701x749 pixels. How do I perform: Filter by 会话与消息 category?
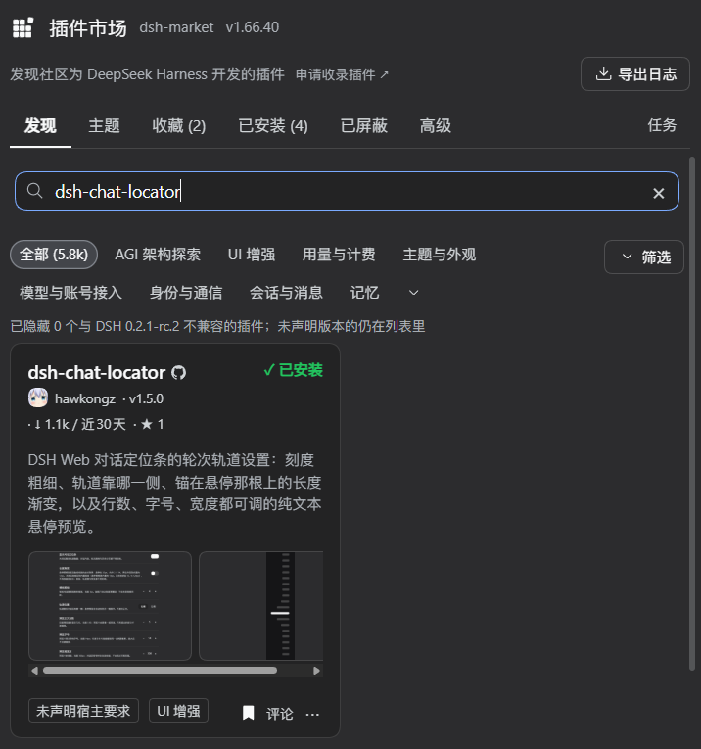[286, 293]
